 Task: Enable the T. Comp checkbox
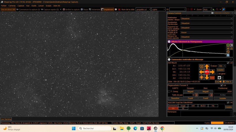point(169,92)
